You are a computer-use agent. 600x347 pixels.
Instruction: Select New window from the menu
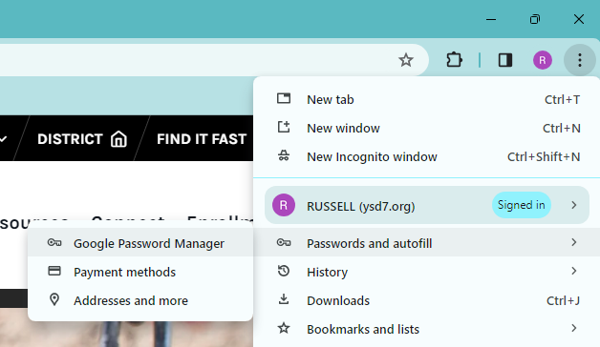(427, 129)
